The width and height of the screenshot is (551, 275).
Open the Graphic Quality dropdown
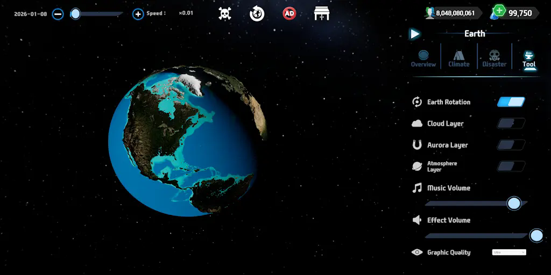tap(508, 252)
